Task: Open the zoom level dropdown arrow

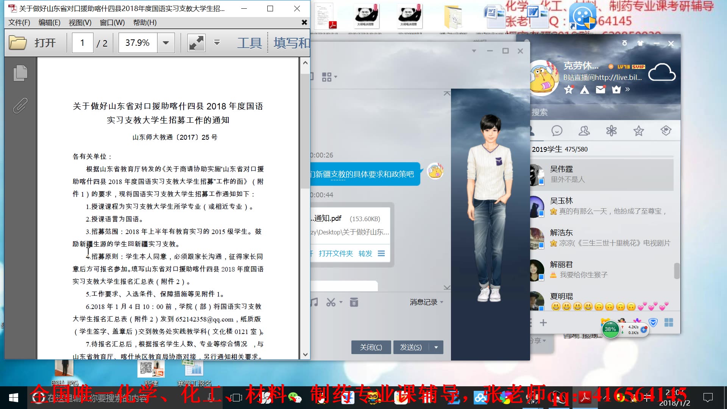Action: tap(166, 43)
